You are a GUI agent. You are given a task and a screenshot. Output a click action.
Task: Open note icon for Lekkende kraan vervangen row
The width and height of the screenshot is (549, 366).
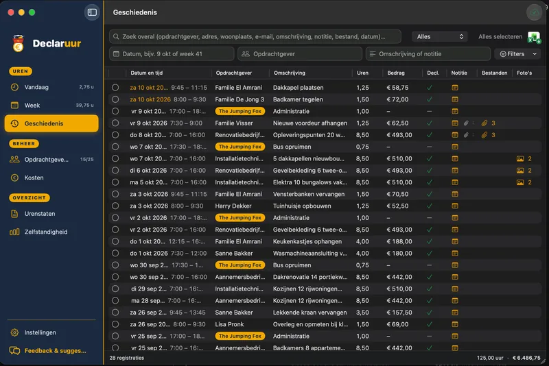(455, 313)
